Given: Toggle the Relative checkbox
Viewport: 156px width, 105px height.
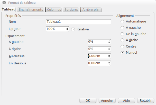Looking at the screenshot, I should point(73,29).
